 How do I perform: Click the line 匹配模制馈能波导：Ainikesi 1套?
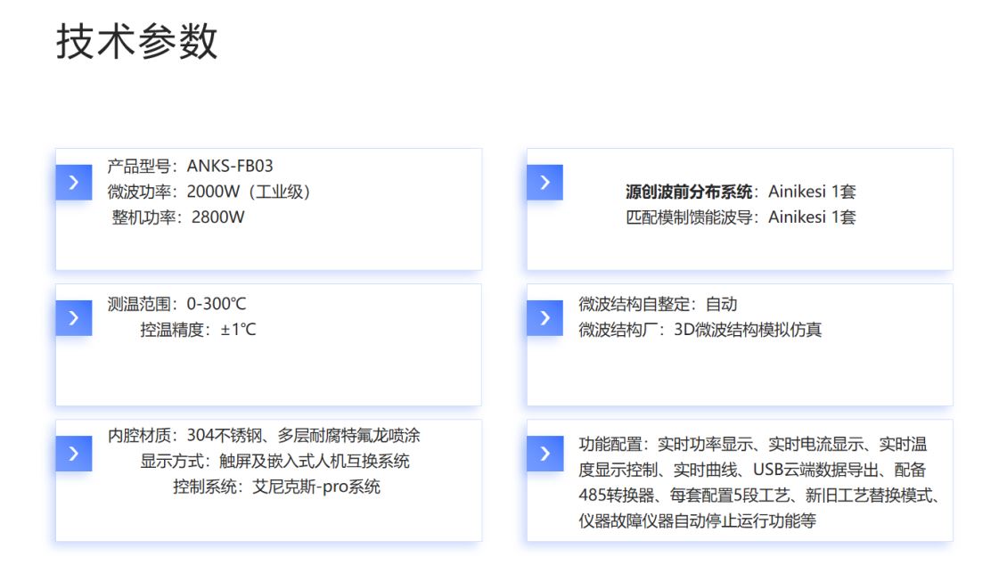[741, 217]
